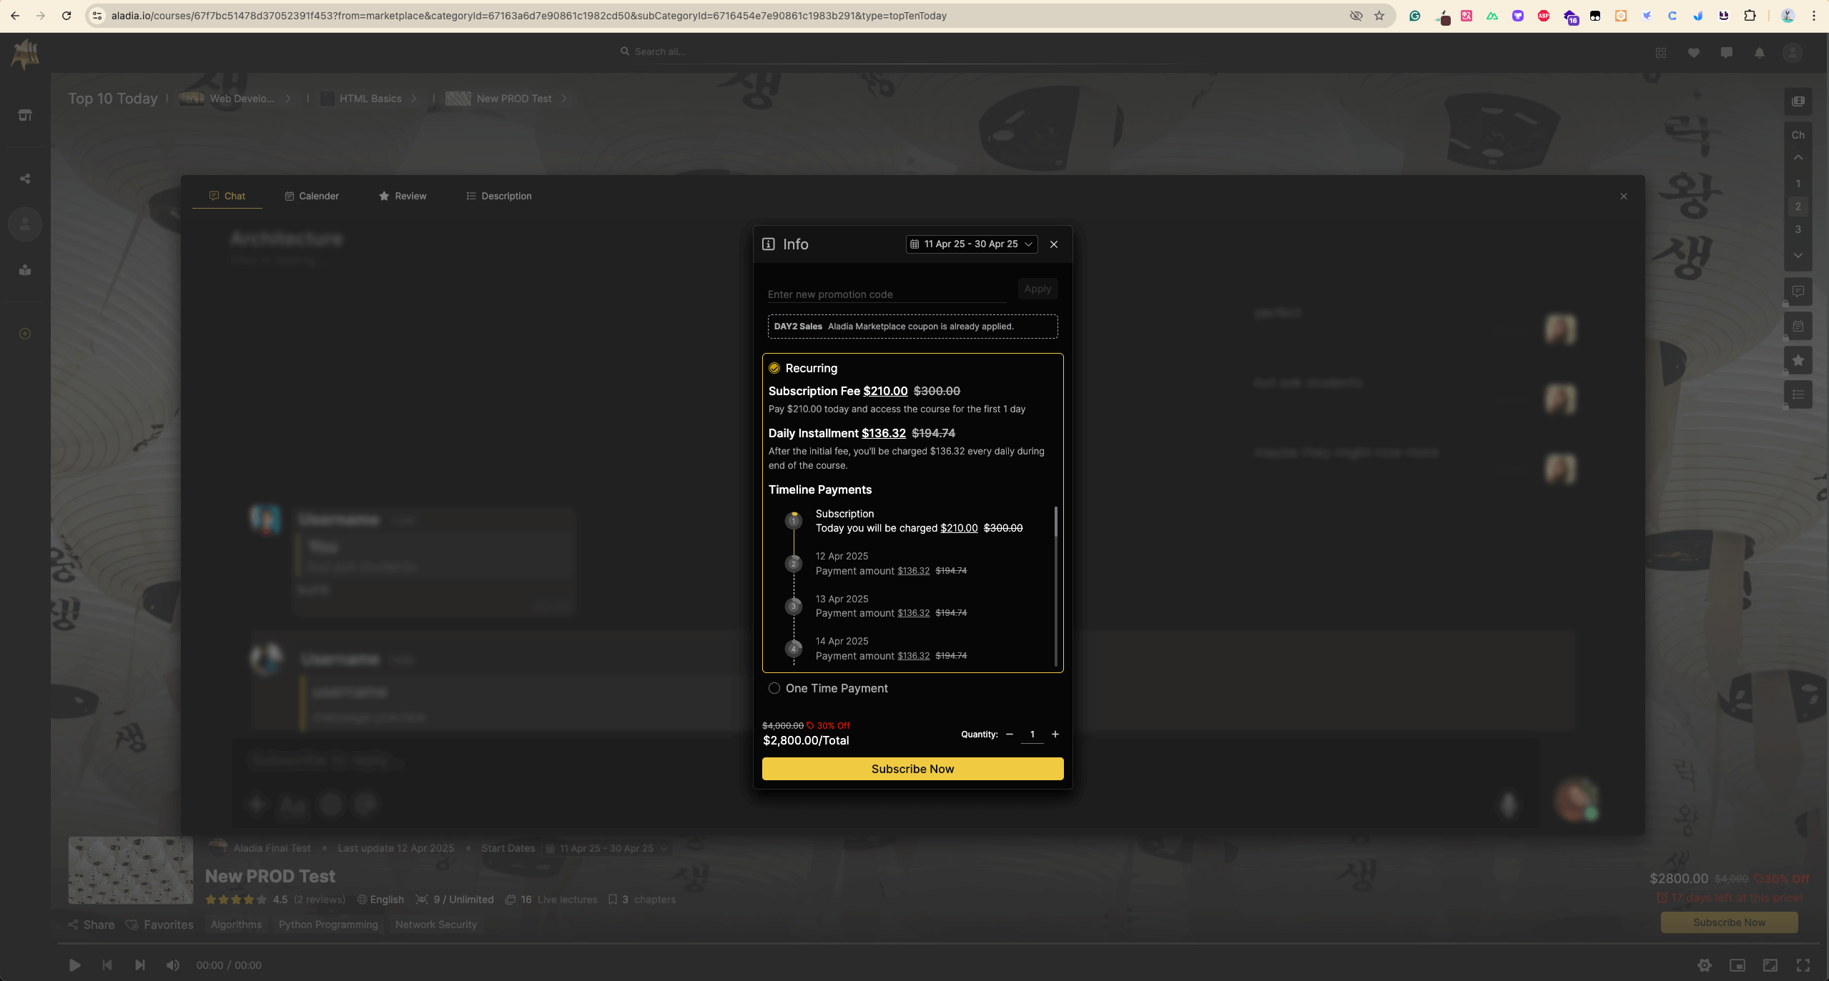Open favorites heart icon in header
This screenshot has width=1829, height=981.
pos(1693,52)
